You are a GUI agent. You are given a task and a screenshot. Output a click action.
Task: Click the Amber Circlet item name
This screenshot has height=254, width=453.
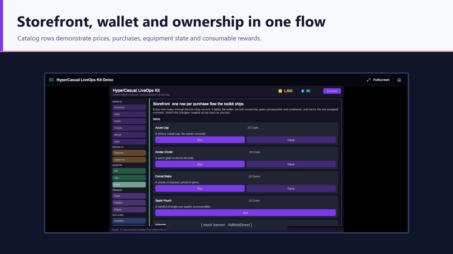click(x=164, y=152)
